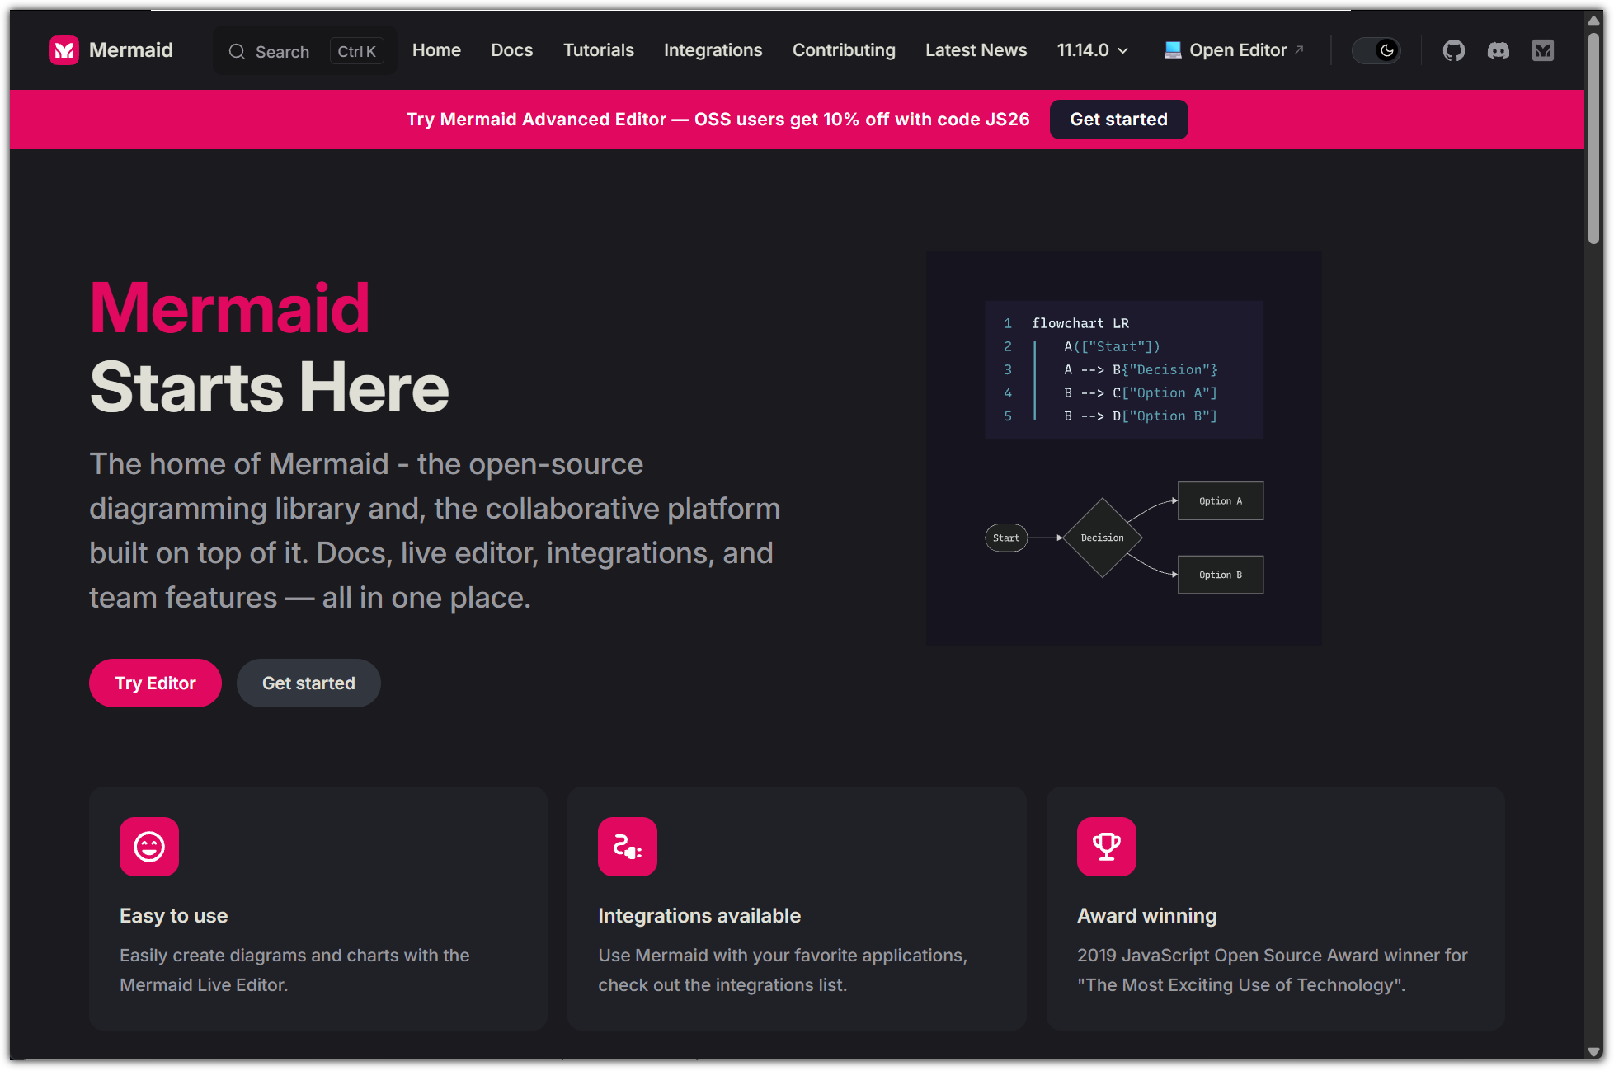Screen dimensions: 1614x1071
Task: Open the Discord community icon
Action: point(1498,50)
